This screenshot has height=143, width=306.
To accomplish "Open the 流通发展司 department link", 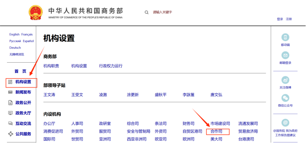I will click(x=248, y=123).
